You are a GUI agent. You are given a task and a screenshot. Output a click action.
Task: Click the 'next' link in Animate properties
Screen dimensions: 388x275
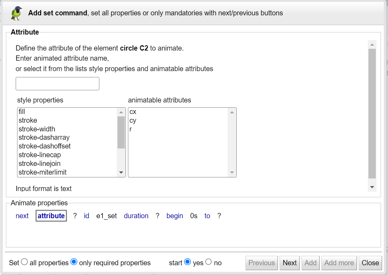pos(22,216)
